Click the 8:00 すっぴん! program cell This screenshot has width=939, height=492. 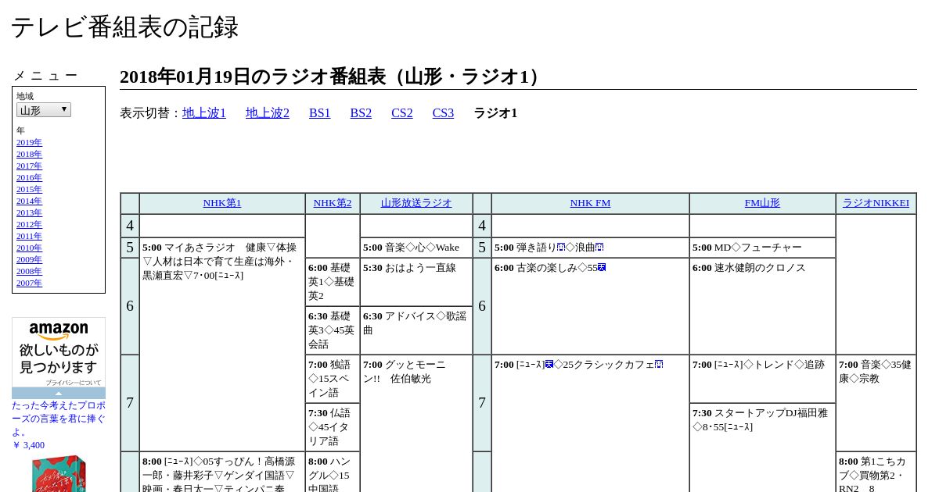click(222, 472)
